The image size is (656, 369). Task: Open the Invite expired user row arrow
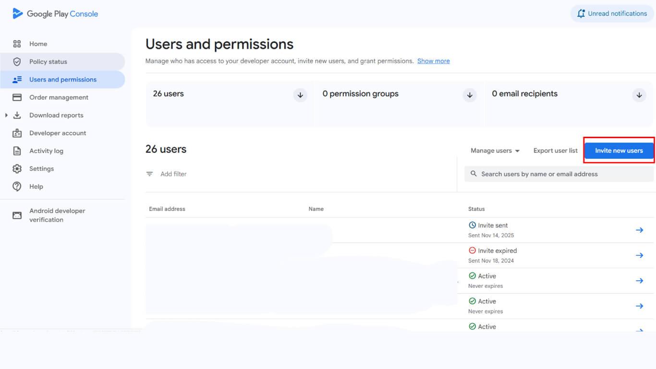tap(639, 255)
